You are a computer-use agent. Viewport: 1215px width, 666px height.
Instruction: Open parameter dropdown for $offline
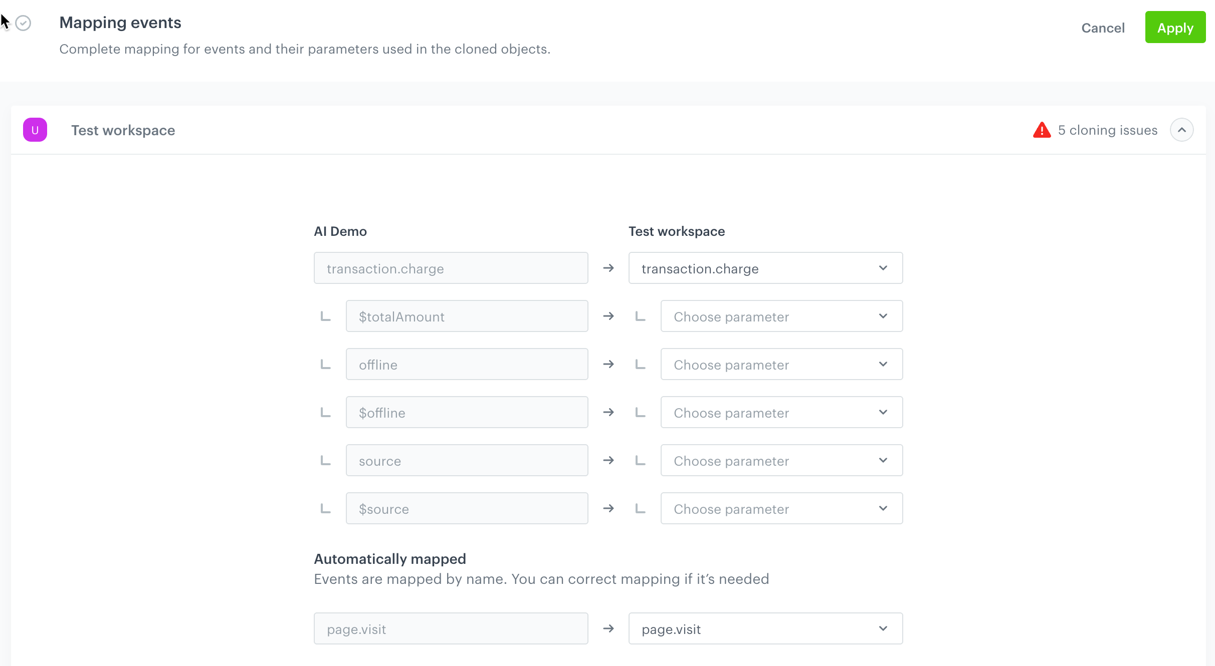click(x=781, y=413)
